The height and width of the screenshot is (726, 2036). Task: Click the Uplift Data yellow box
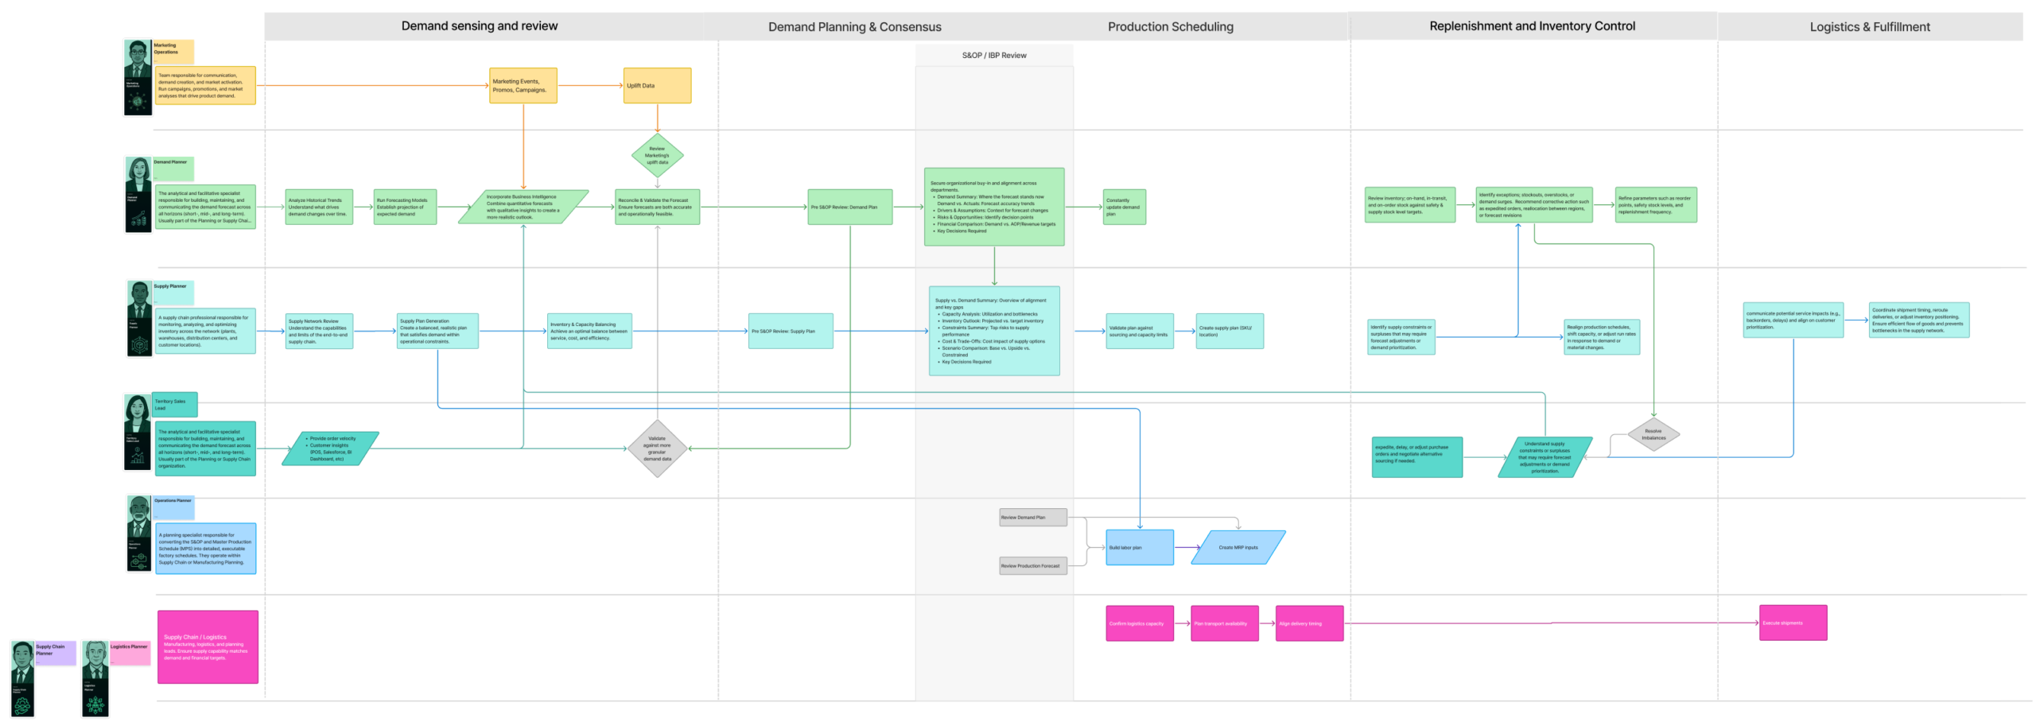(x=657, y=86)
